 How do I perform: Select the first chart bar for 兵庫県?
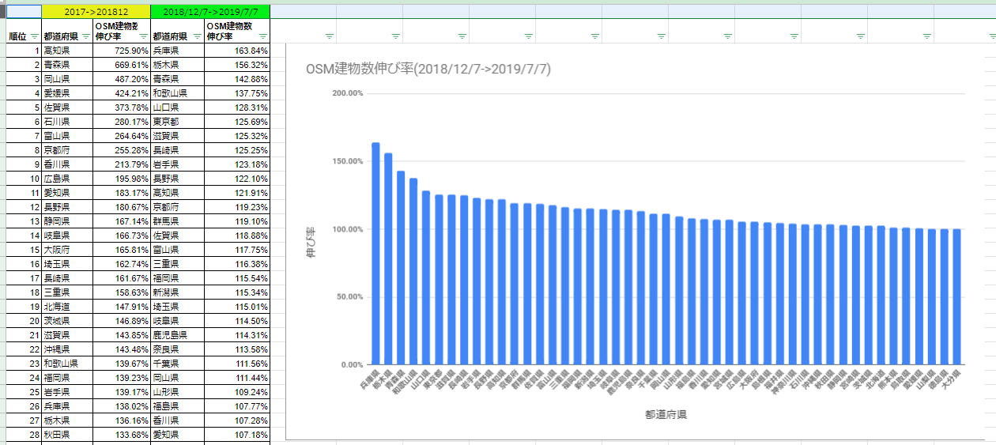coord(375,254)
